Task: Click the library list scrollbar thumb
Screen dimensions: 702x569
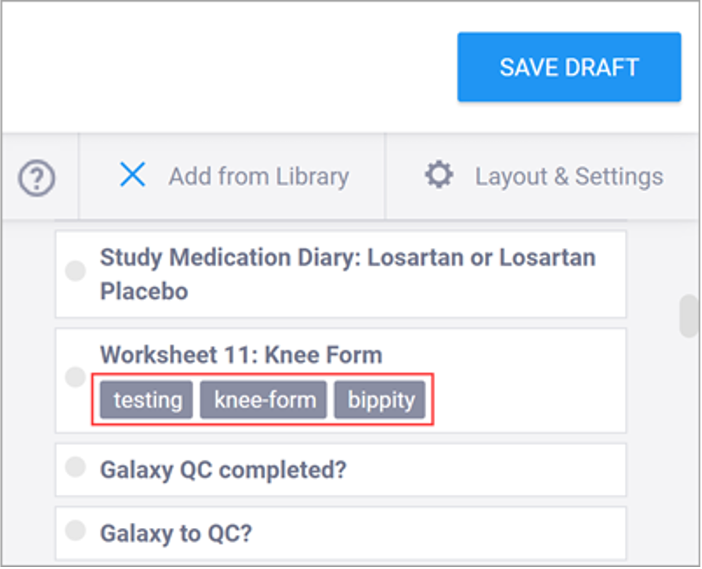Action: [x=688, y=316]
